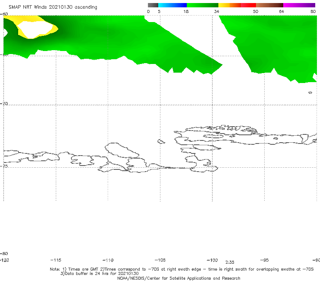Select the green segment of the color bar
The image size is (320, 281).
202,5
